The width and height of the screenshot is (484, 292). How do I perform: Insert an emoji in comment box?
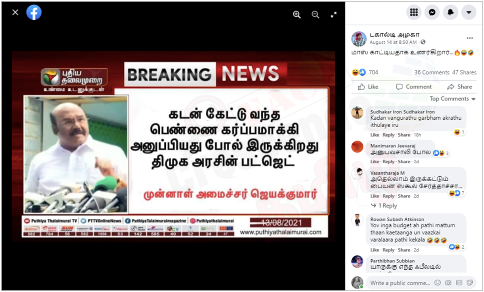[x=437, y=283]
